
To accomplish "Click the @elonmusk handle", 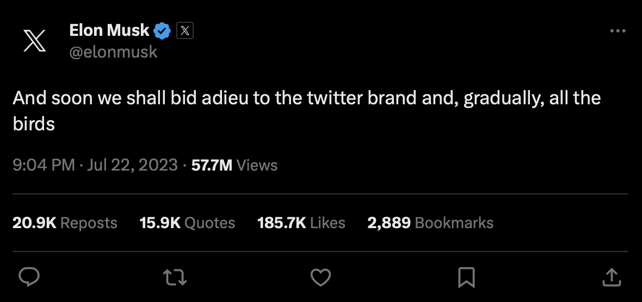I will click(x=113, y=52).
